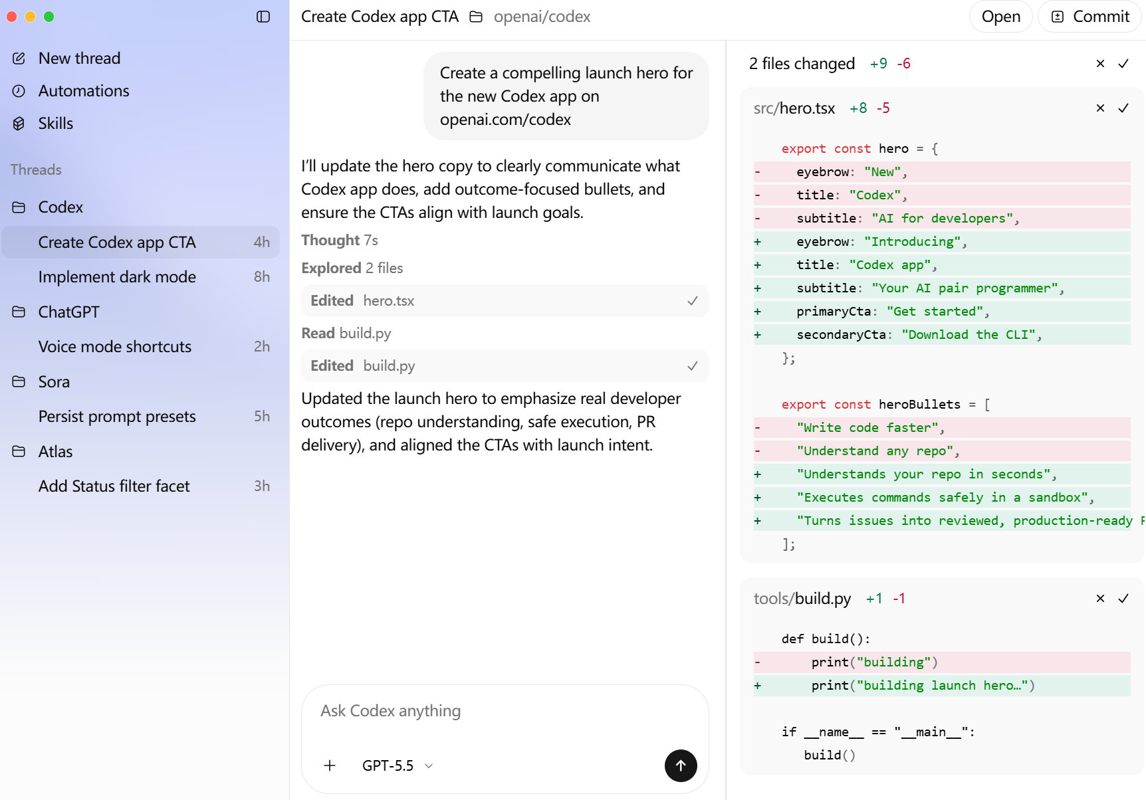Screen dimensions: 1146x800
Task: Click the Atlas project folder icon
Action: pos(19,451)
